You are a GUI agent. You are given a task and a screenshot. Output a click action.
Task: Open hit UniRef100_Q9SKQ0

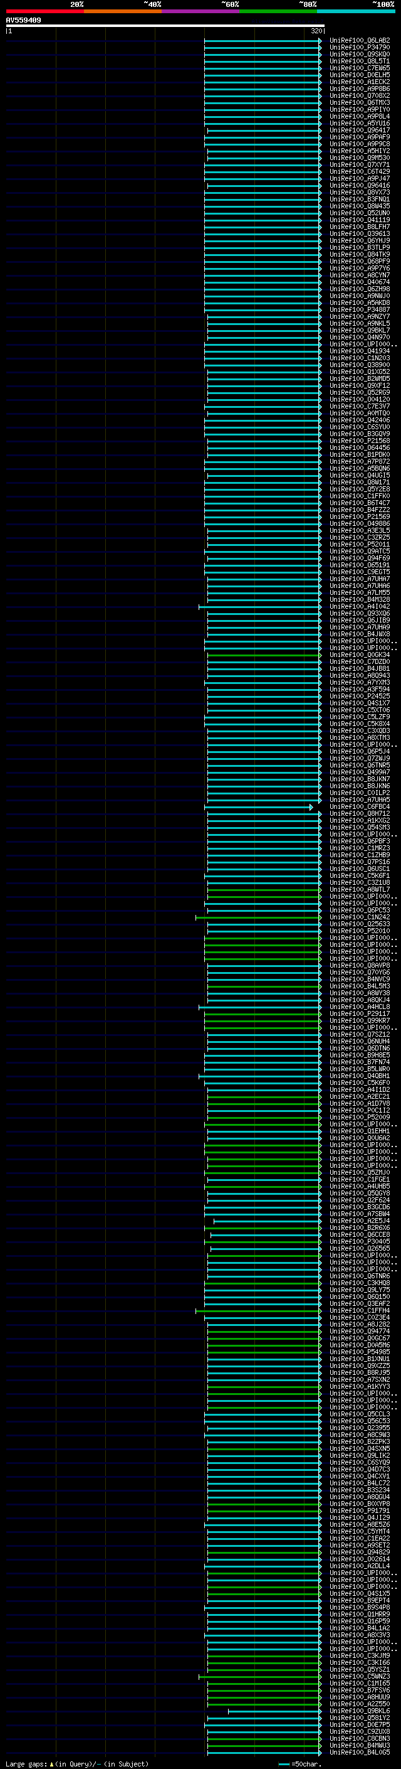360,54
